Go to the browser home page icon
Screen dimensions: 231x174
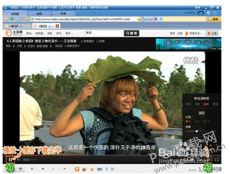pyautogui.click(x=22, y=19)
